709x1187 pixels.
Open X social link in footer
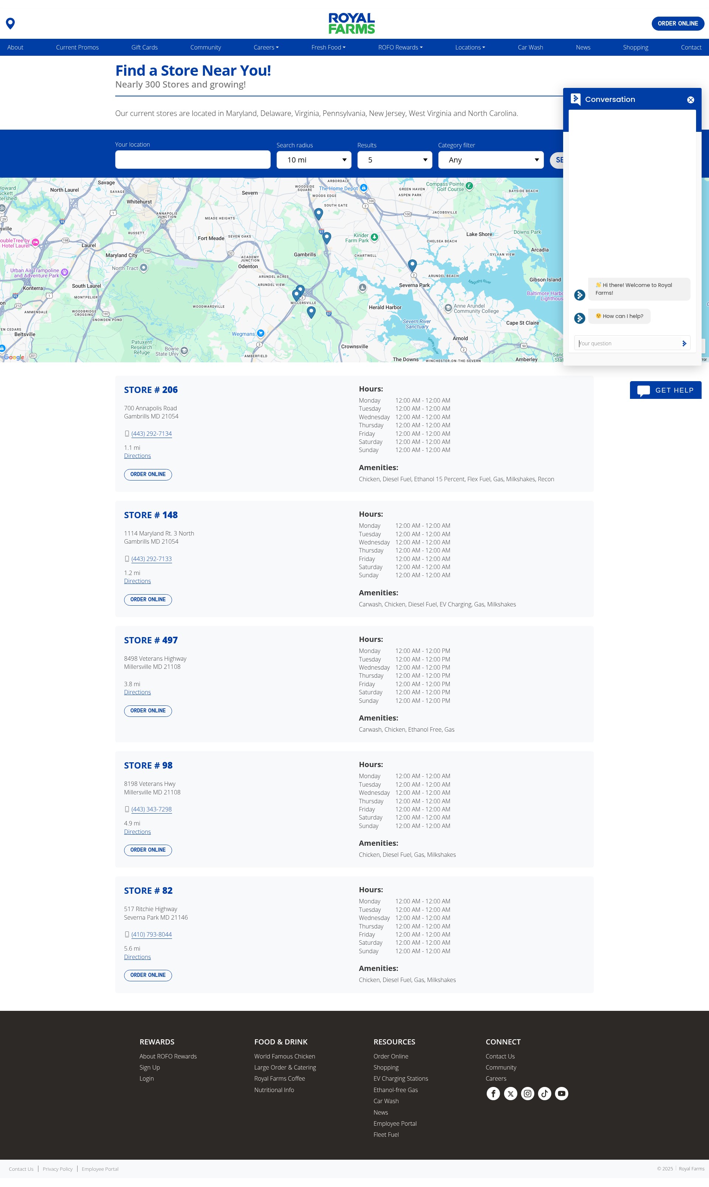[510, 1093]
